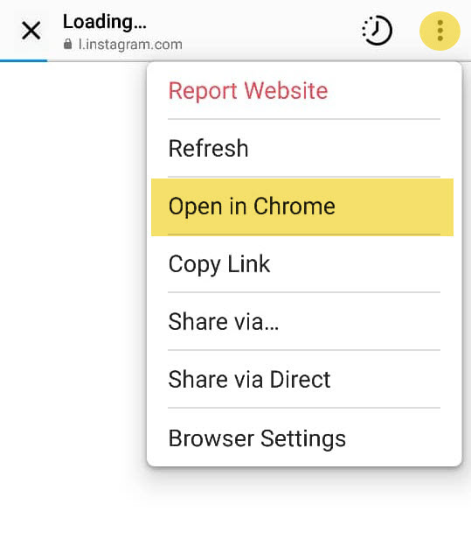471x546 pixels.
Task: Click the l.instagram.com address text
Action: pyautogui.click(x=130, y=45)
